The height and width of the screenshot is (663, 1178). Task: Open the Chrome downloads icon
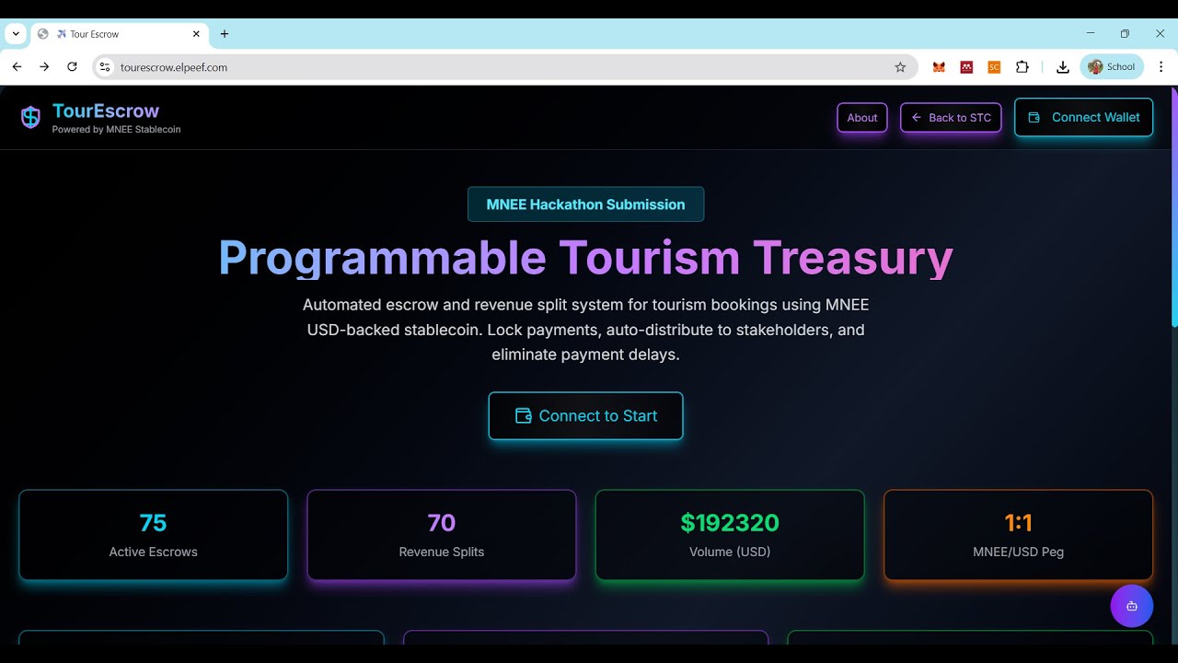pos(1063,67)
